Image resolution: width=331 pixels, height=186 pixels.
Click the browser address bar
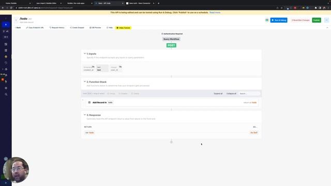(146, 8)
